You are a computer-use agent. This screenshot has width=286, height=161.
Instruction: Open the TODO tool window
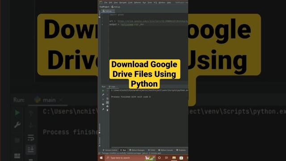click(152, 150)
